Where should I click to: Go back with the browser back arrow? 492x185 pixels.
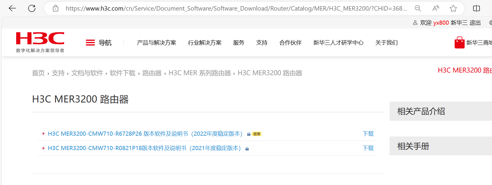pyautogui.click(x=12, y=8)
